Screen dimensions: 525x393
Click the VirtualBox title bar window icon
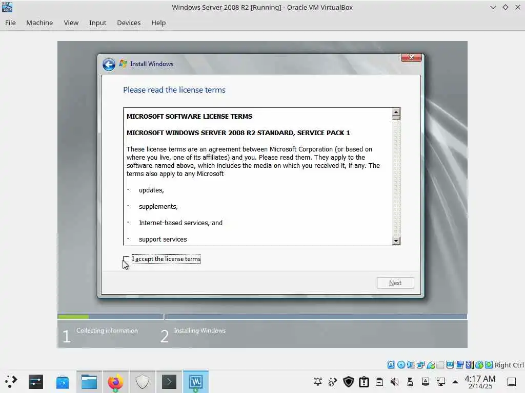click(x=7, y=7)
